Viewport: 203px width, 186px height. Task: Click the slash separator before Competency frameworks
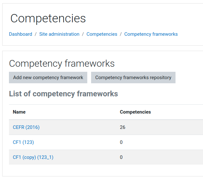[121, 34]
